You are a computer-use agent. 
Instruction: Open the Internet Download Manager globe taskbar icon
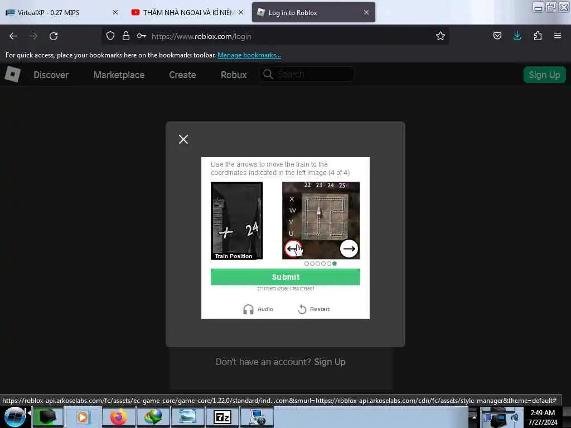tap(153, 417)
